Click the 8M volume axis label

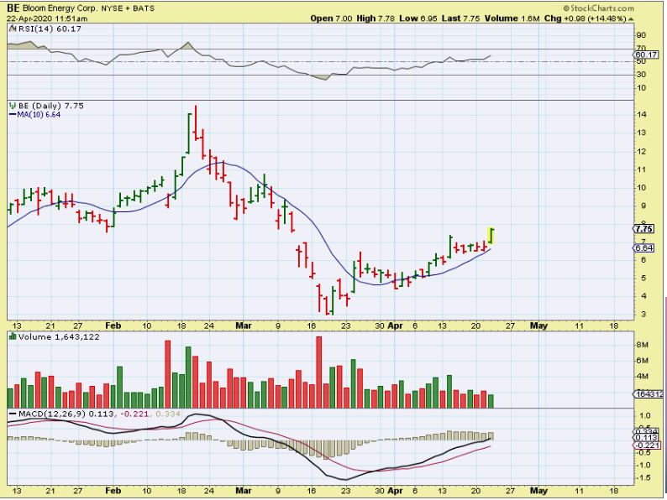coord(642,345)
